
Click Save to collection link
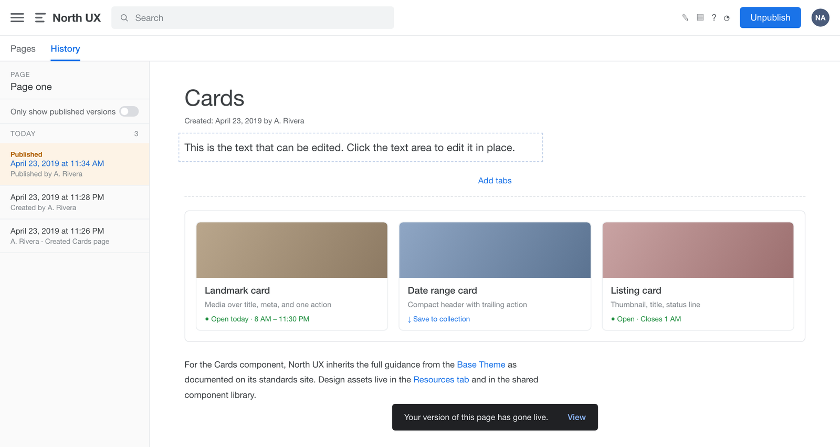pyautogui.click(x=438, y=319)
